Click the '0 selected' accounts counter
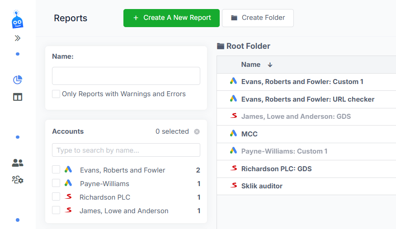 point(172,131)
